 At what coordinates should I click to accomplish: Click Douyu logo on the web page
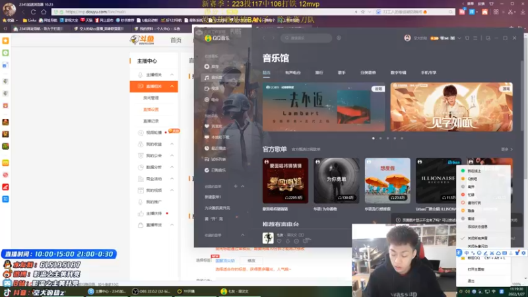(142, 40)
